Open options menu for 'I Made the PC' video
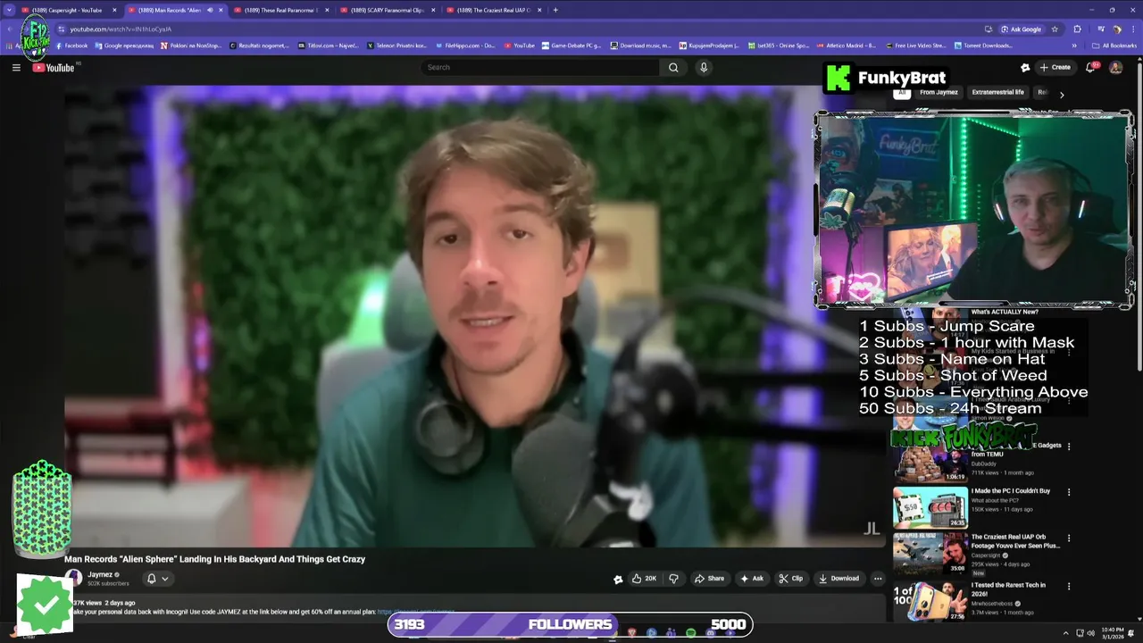The width and height of the screenshot is (1143, 643). pyautogui.click(x=1069, y=492)
